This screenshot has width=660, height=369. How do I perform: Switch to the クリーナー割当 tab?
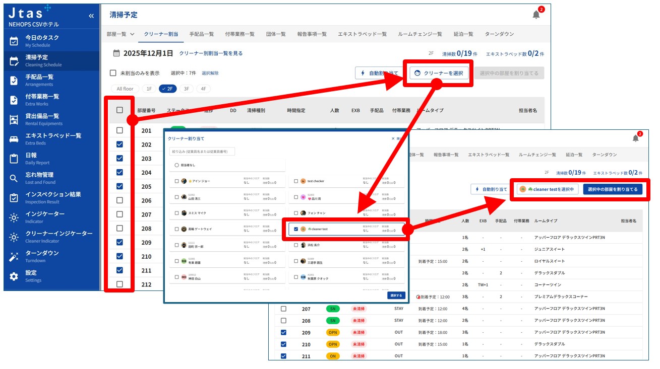coord(161,34)
